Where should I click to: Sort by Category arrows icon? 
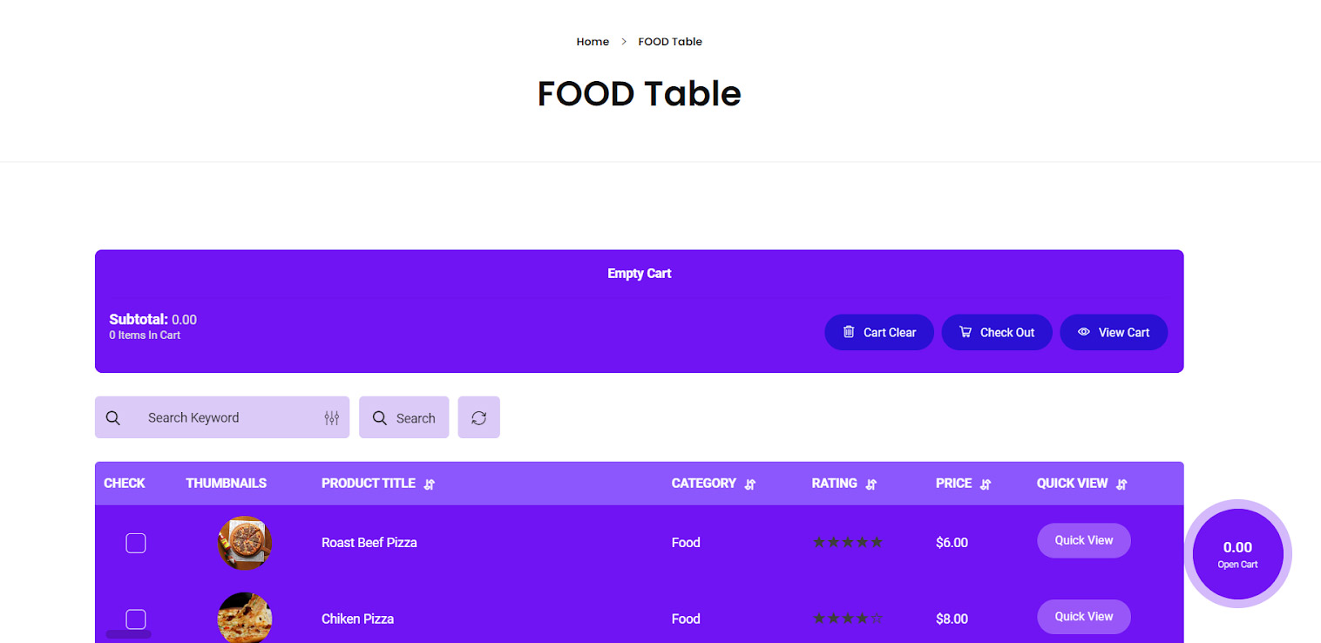coord(750,484)
